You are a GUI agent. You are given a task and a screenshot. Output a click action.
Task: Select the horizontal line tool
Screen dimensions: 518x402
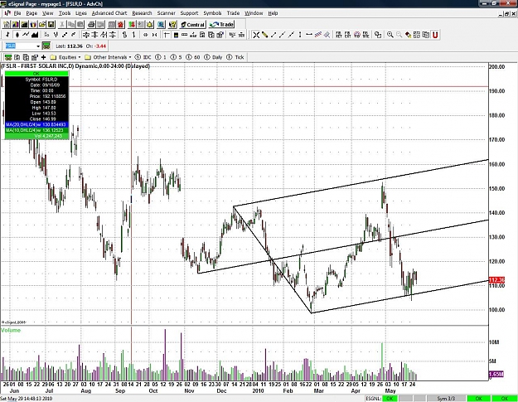coord(309,35)
